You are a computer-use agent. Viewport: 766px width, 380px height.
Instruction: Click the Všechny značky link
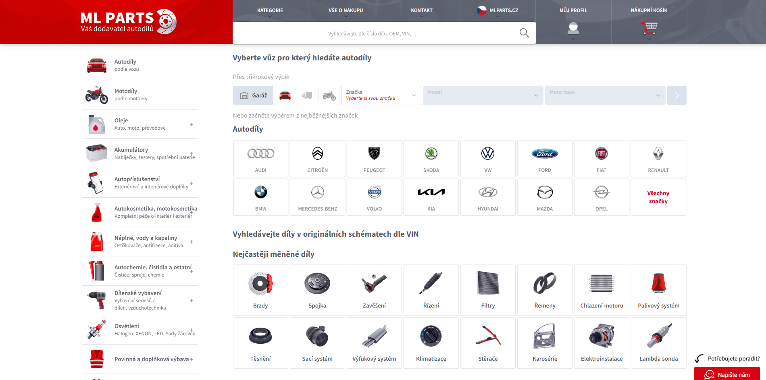tap(658, 197)
